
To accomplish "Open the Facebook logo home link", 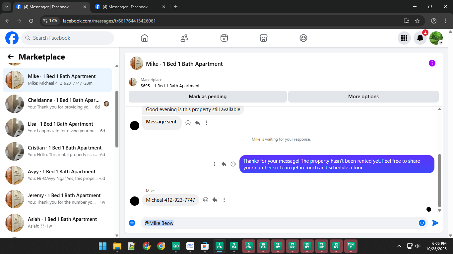I will coord(12,38).
